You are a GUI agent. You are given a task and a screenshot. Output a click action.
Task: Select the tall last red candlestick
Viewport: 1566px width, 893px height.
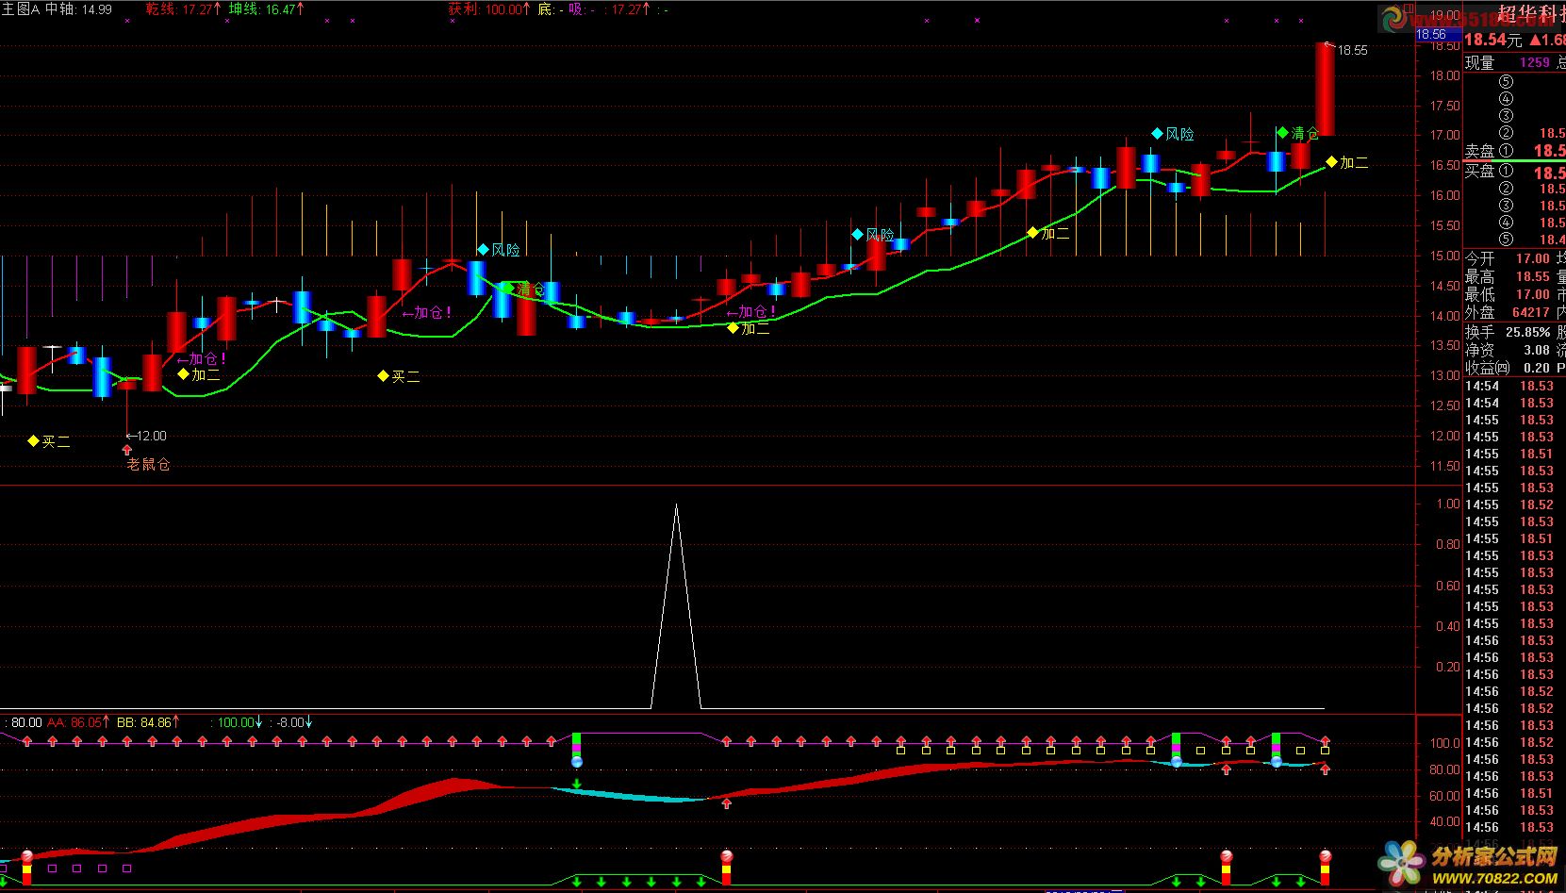[x=1325, y=90]
